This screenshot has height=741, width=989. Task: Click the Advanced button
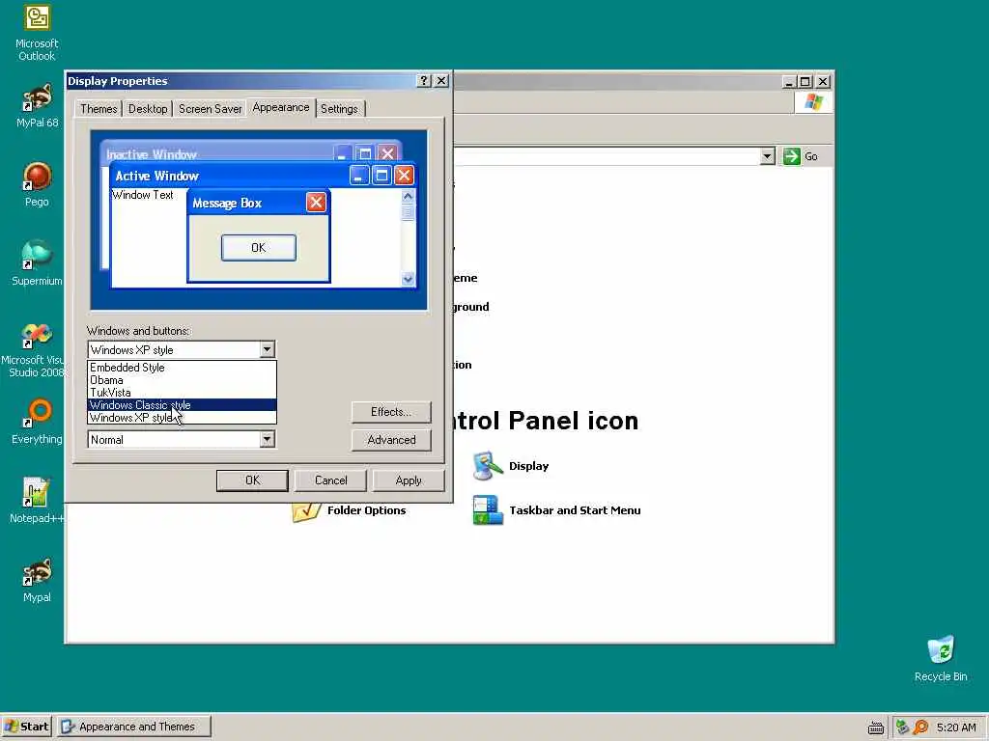(x=391, y=440)
